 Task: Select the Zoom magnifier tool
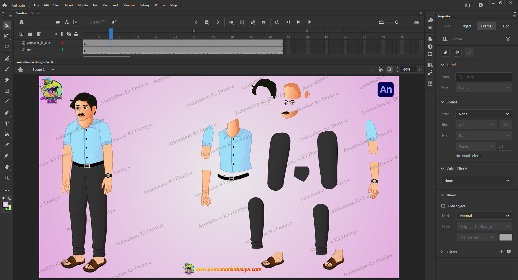tap(6, 178)
